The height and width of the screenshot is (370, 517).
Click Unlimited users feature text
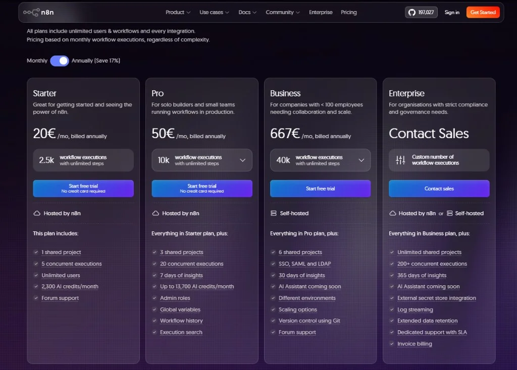point(61,275)
